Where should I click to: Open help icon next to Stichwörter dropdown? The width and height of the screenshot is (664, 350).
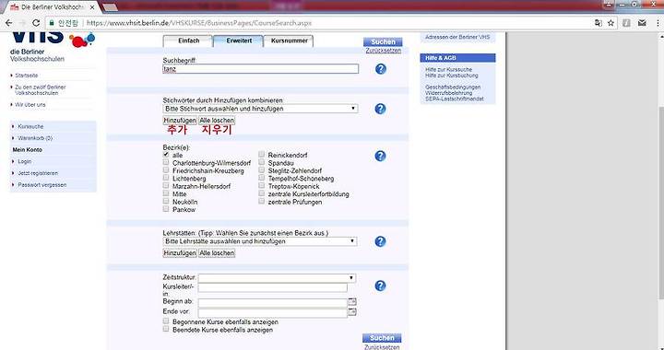(x=380, y=109)
